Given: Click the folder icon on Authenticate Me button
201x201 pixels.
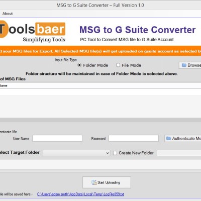Looking at the screenshot, I should click(x=168, y=138).
